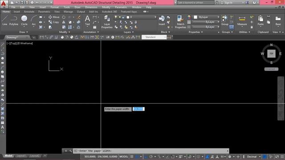
Task: Open the Standard style dropdown
Action: click(154, 37)
